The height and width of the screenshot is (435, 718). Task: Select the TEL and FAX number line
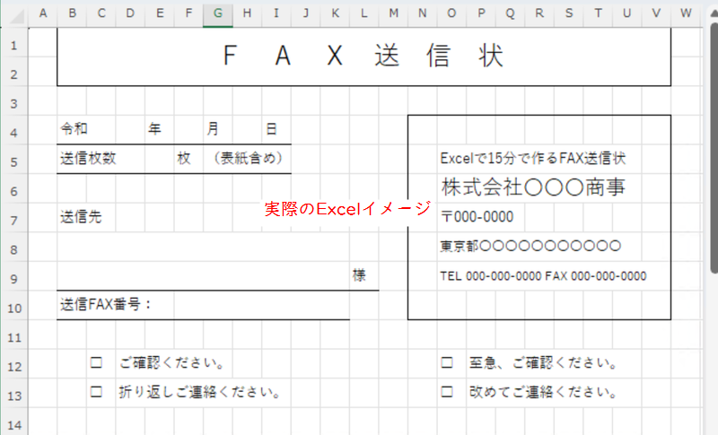pos(543,275)
